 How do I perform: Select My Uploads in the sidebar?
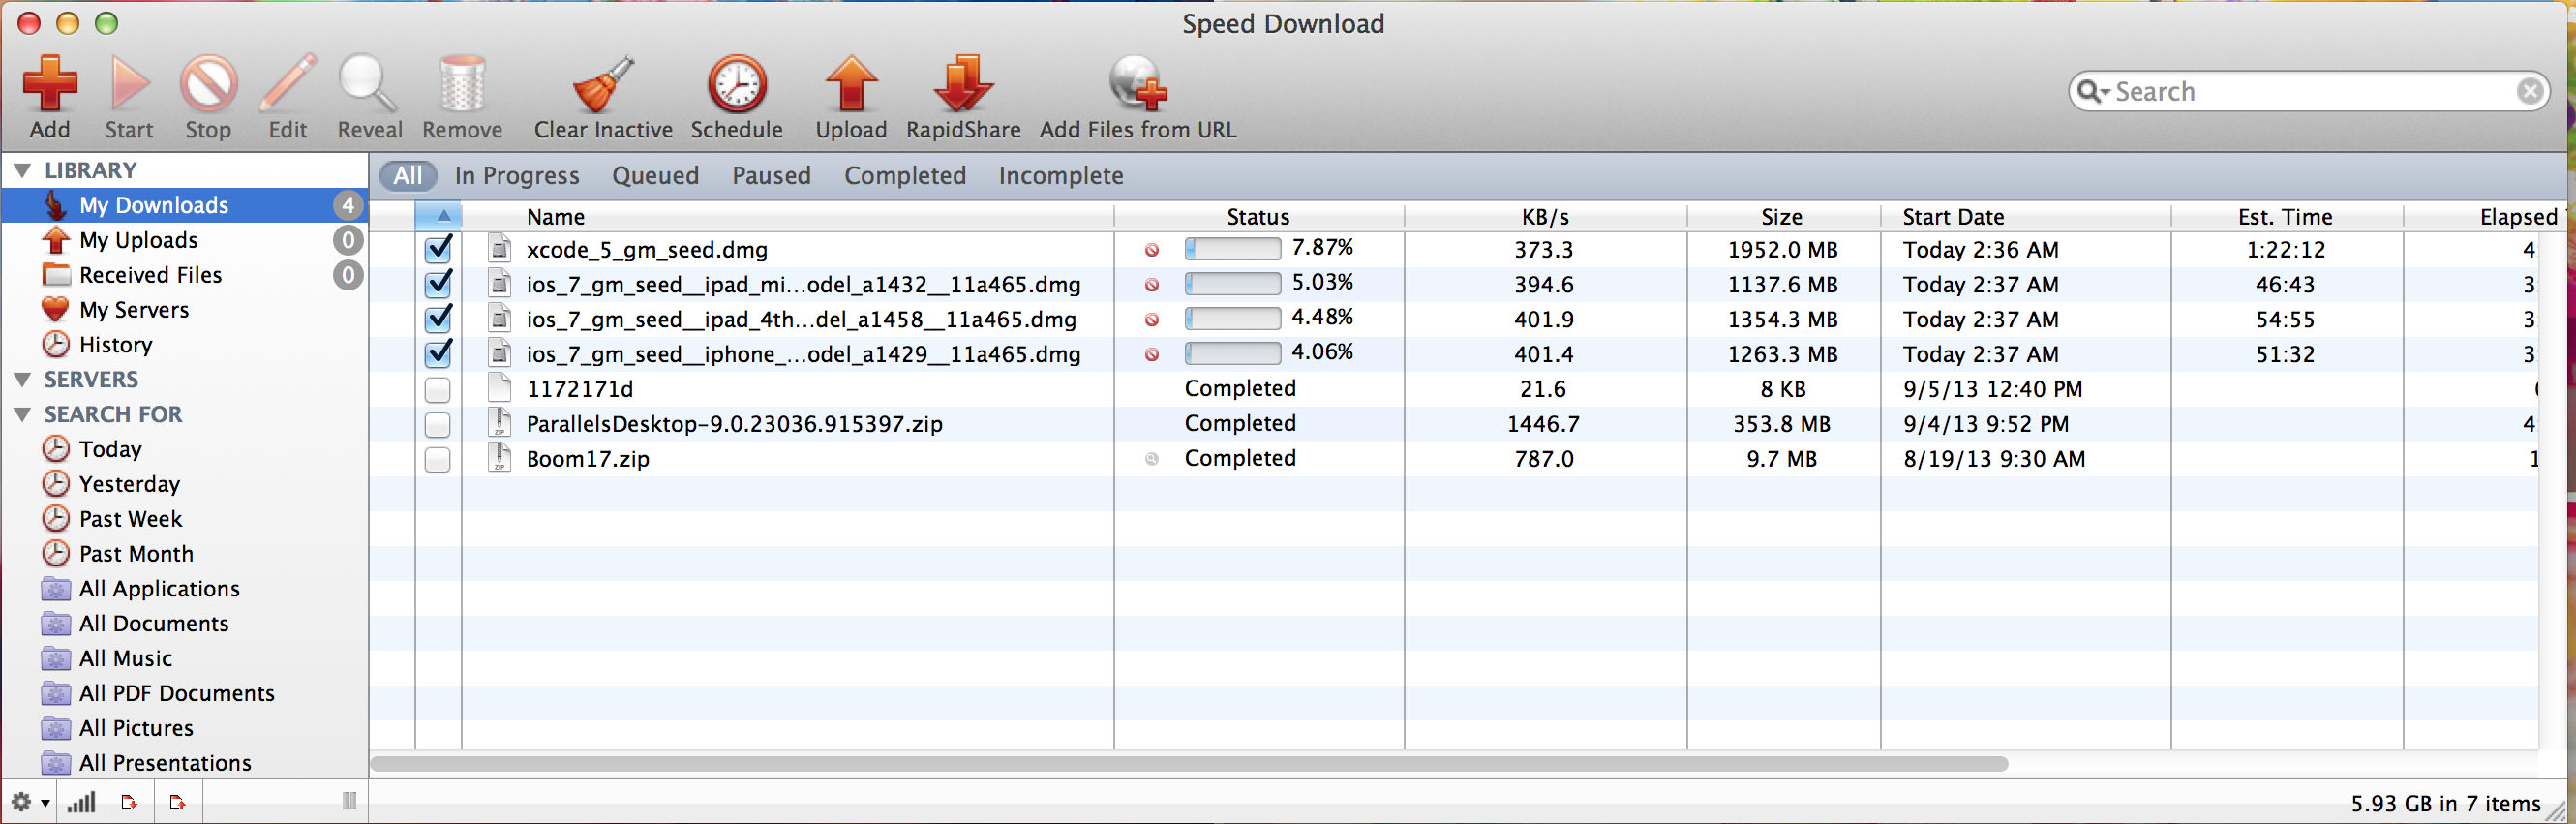pyautogui.click(x=184, y=240)
